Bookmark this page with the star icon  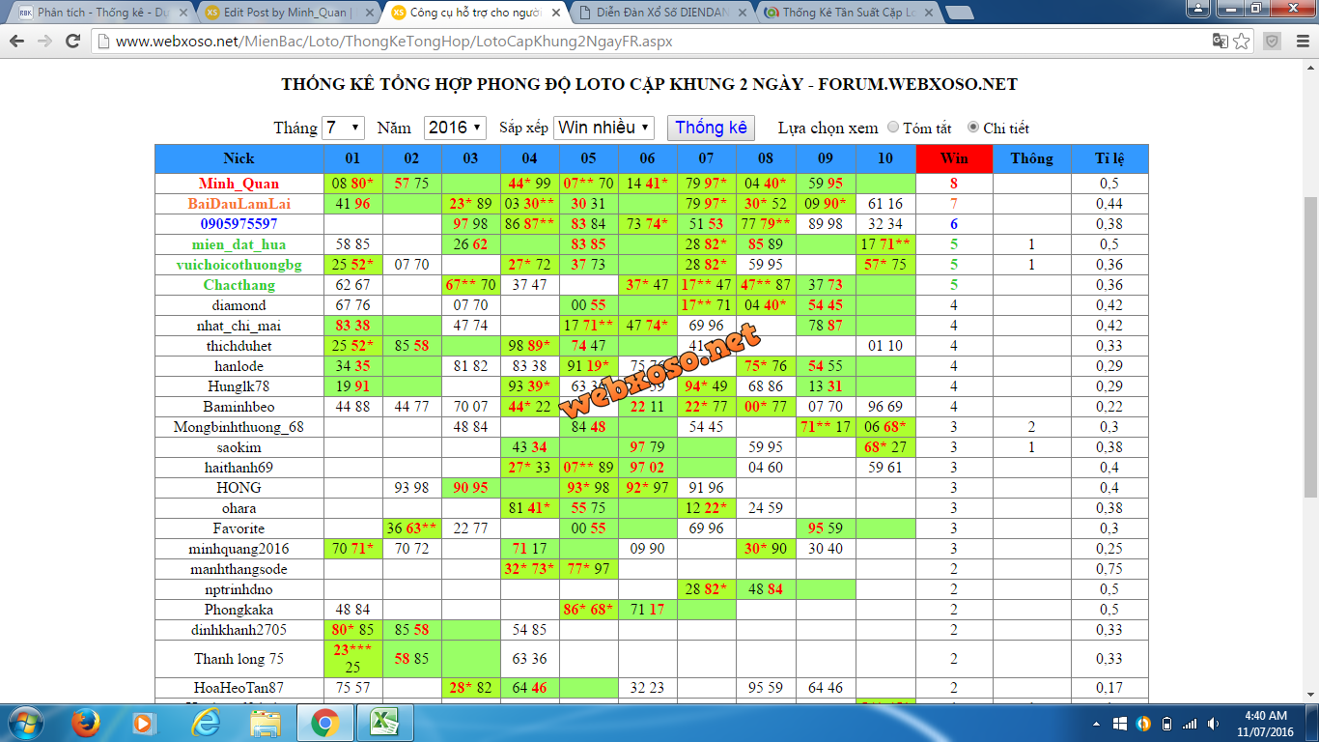(x=1242, y=42)
